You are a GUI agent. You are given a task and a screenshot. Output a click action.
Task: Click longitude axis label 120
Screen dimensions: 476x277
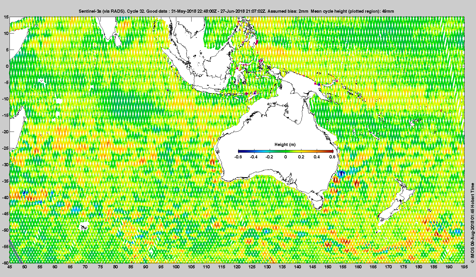[237, 267]
